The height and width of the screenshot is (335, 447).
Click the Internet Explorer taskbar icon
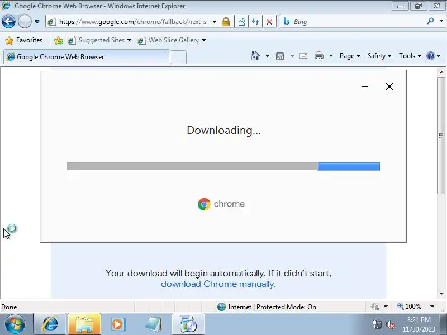(x=50, y=324)
